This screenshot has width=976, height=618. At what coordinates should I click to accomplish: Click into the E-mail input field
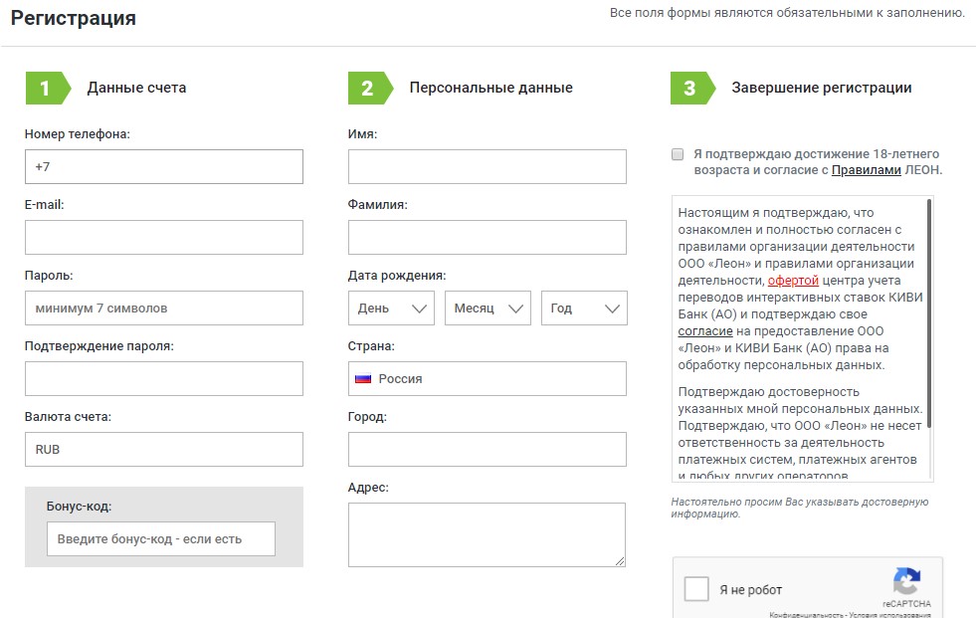tap(164, 238)
